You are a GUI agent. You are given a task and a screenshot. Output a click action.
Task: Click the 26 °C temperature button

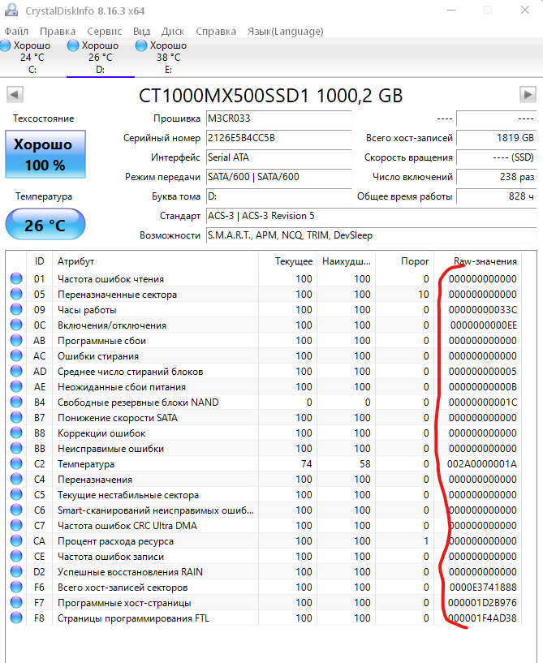tap(45, 225)
